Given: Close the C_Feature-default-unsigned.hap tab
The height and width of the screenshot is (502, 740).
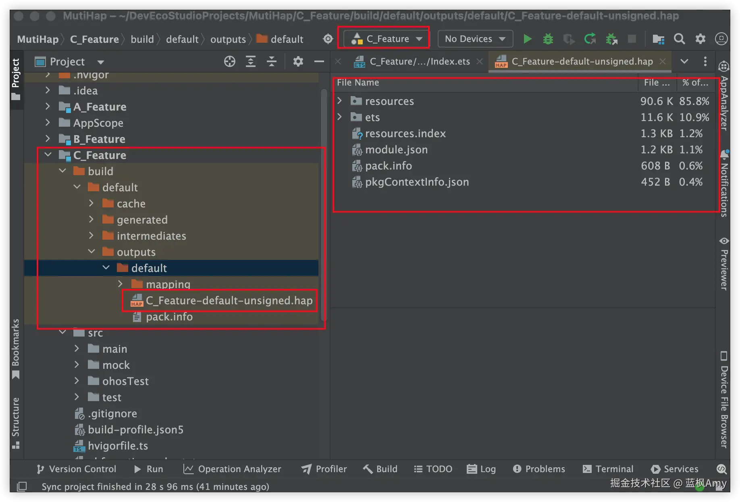Looking at the screenshot, I should coord(662,61).
